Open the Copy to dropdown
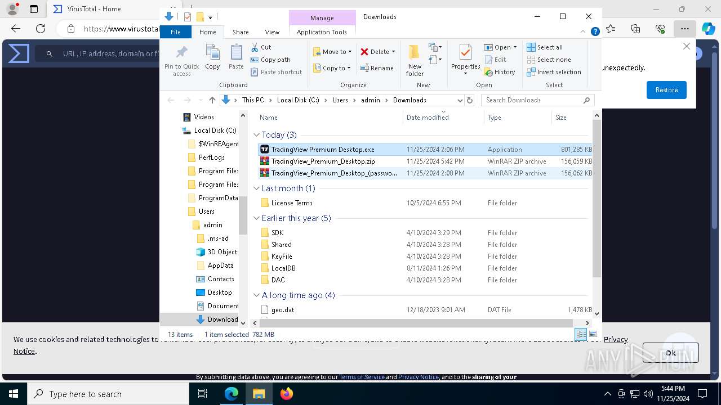721x405 pixels. (332, 68)
